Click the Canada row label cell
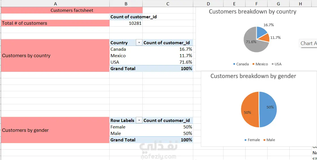This screenshot has height=160, width=317. (x=126, y=49)
